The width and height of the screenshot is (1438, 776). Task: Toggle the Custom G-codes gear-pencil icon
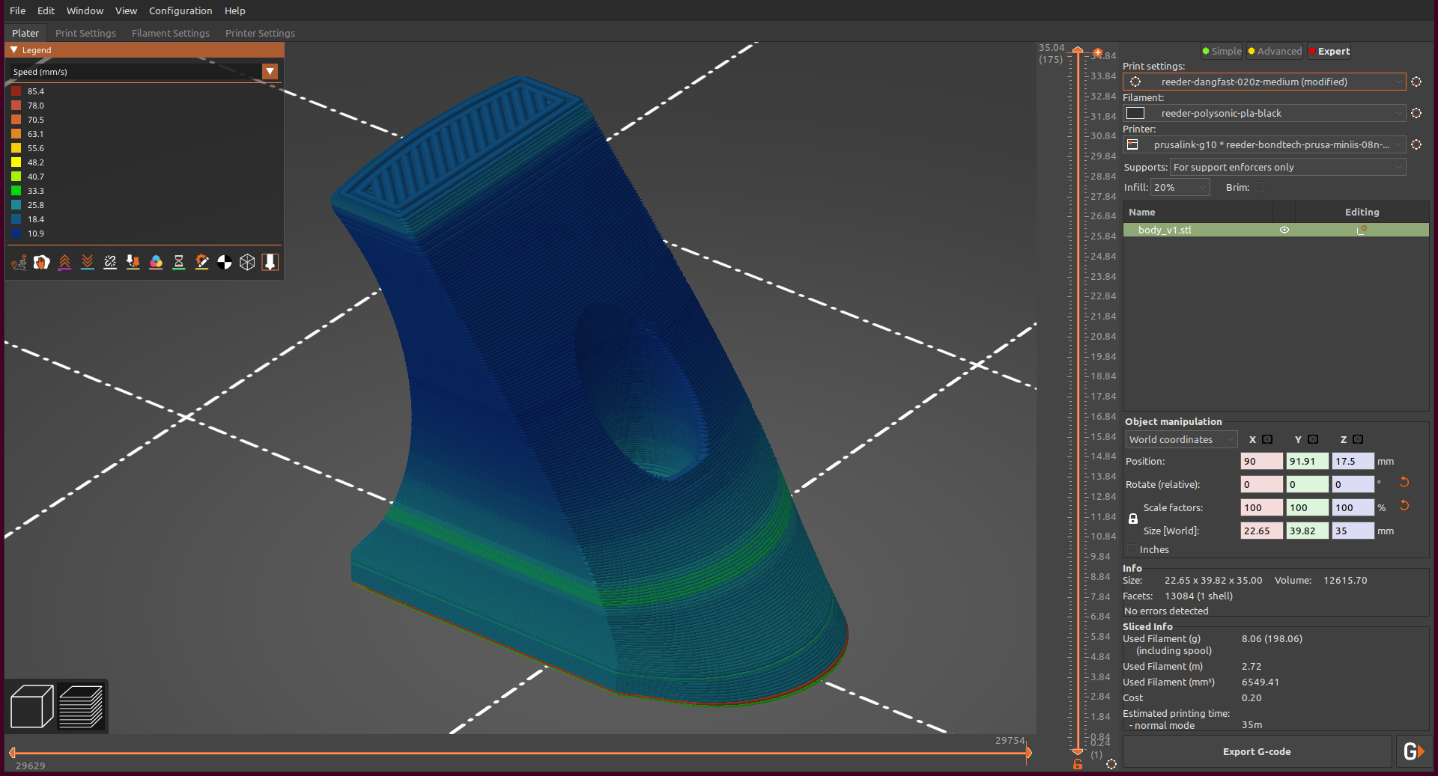201,262
